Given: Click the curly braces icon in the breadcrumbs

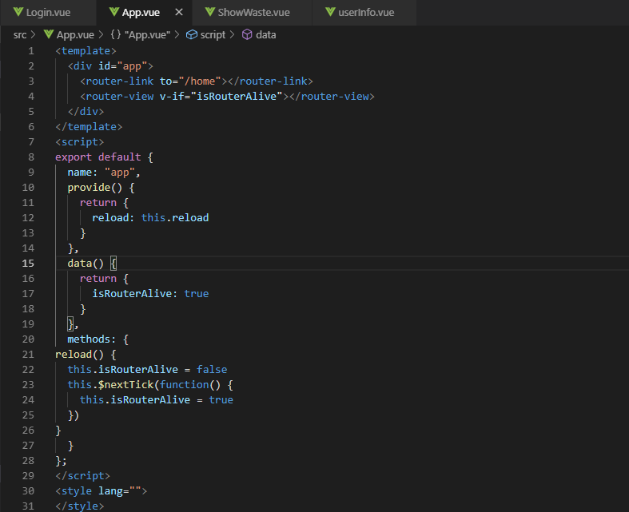Looking at the screenshot, I should [115, 35].
